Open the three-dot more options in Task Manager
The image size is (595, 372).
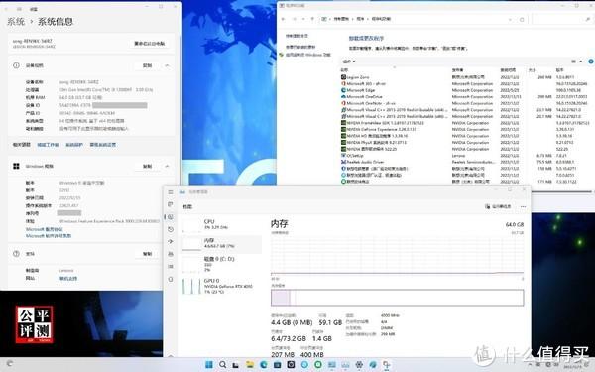tap(523, 207)
